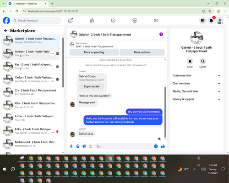Open the Esther conversation
The width and height of the screenshot is (229, 183).
pos(31,118)
